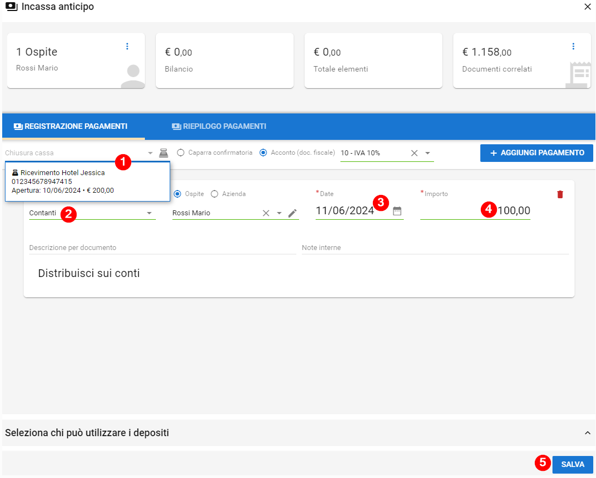Open the three-dot menu on Documenti correlati card
The height and width of the screenshot is (478, 596).
tap(573, 46)
